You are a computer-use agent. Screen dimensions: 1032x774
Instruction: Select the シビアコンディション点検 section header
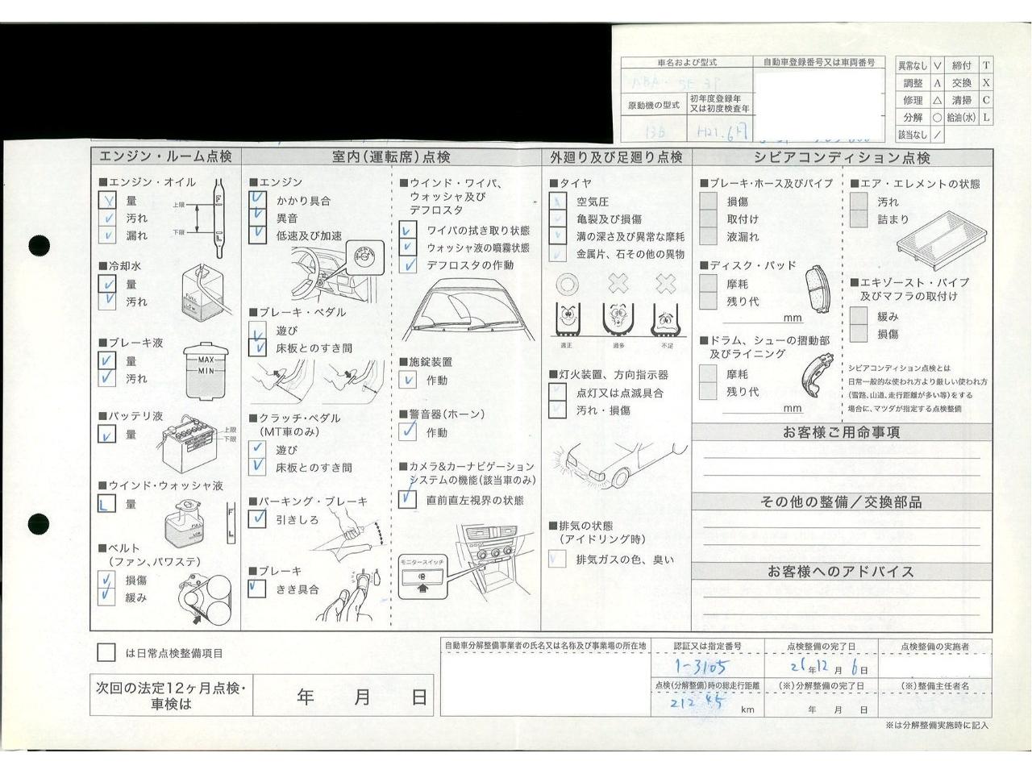coord(842,157)
